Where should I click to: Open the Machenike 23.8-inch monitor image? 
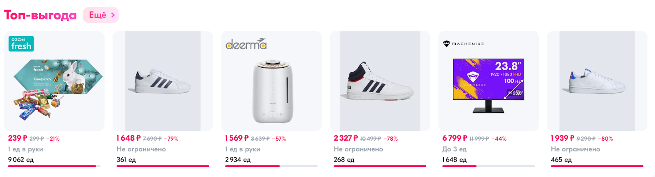coord(488,86)
